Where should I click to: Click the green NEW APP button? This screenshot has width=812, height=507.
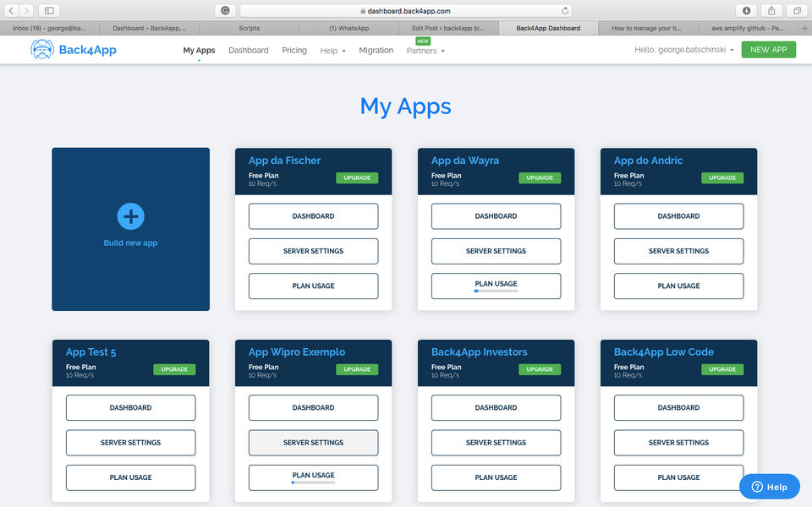(769, 50)
